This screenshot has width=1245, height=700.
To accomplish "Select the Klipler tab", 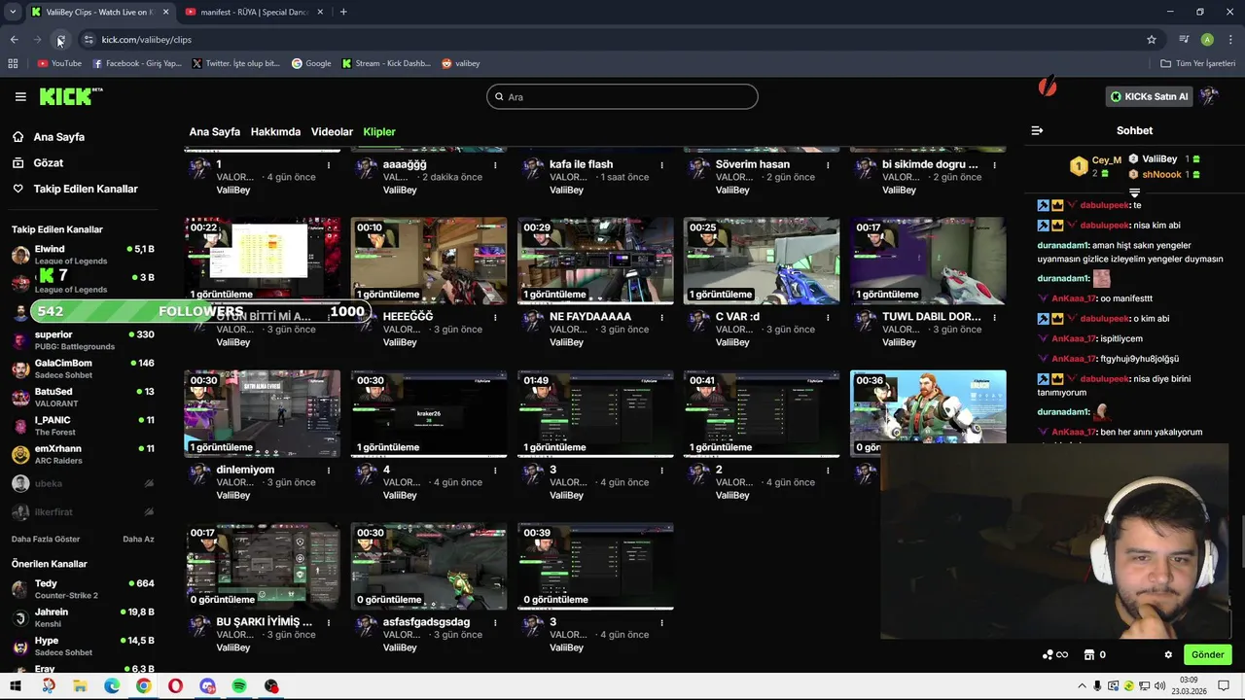I will point(379,132).
